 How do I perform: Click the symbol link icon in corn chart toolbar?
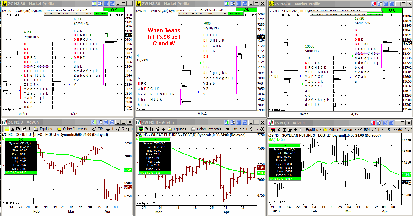(x=7, y=129)
